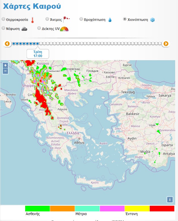This screenshot has width=178, height=221.
Task: Click the Kütahya label on the map
Action: (x=155, y=116)
